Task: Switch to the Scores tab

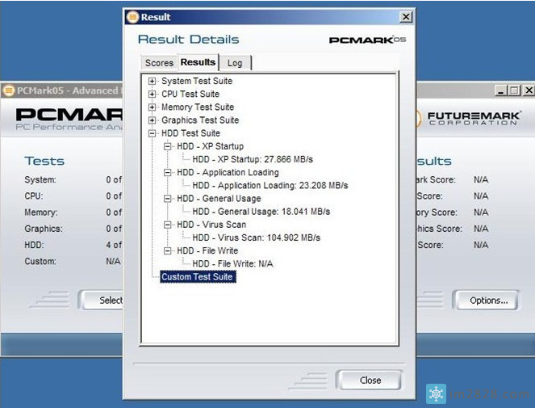Action: coord(159,63)
